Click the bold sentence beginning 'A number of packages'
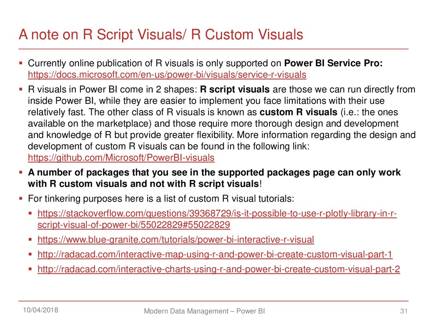This screenshot has width=427, height=320. click(x=214, y=178)
